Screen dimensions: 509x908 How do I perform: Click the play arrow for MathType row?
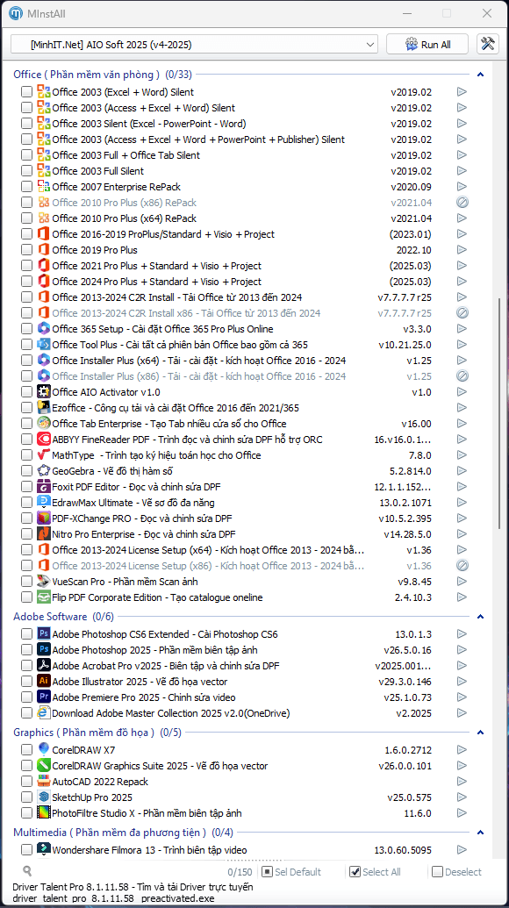[462, 455]
